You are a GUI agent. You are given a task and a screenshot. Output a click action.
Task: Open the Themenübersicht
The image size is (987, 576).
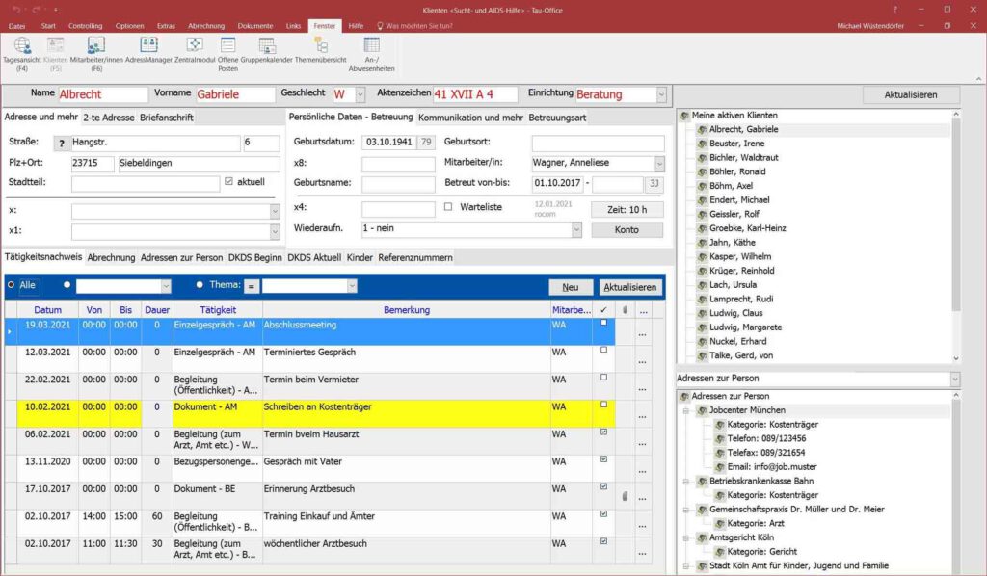click(319, 50)
